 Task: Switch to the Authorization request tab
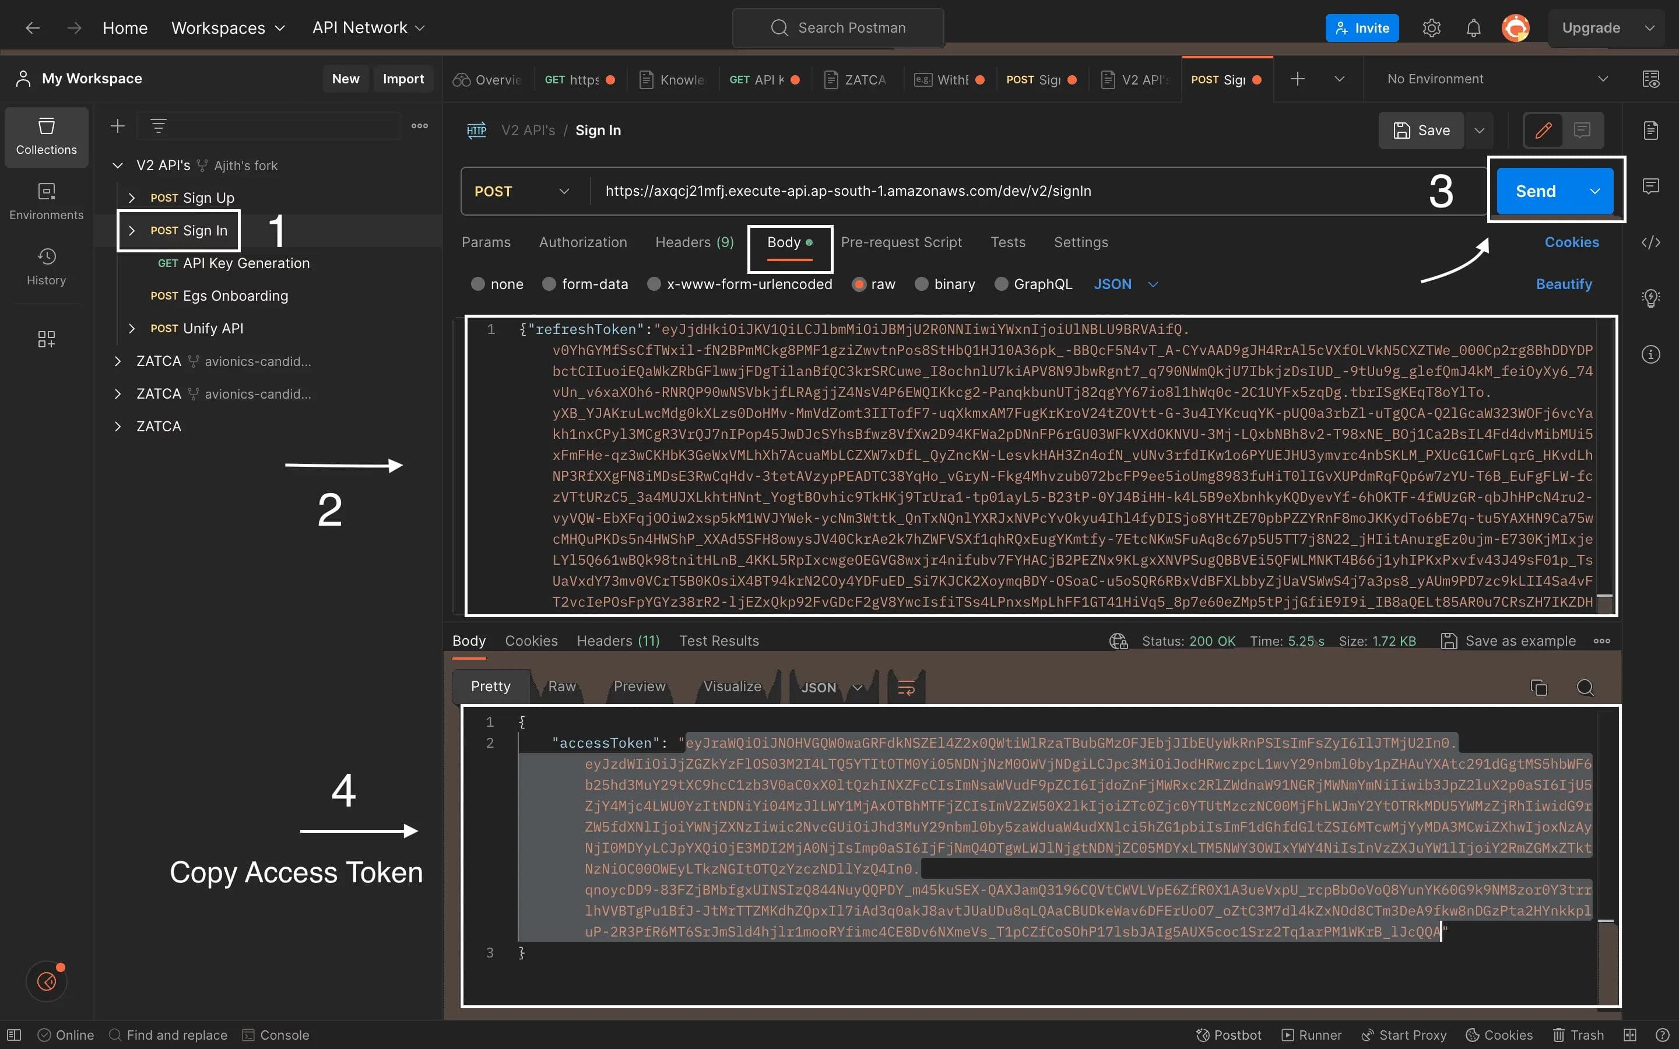point(583,242)
